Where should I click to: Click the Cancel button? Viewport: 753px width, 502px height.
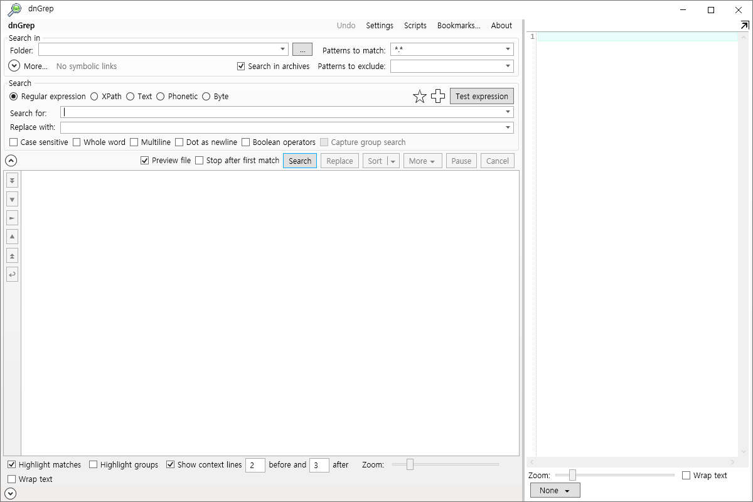498,161
